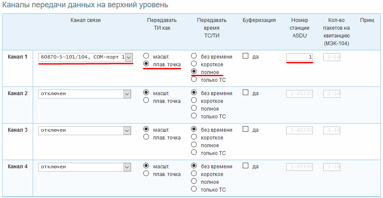This screenshot has width=383, height=198.
Task: Choose 'без времени' for Канал 1
Action: tap(194, 56)
